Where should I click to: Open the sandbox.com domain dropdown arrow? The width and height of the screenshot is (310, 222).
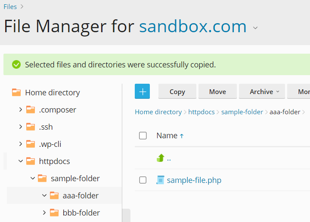(x=255, y=28)
